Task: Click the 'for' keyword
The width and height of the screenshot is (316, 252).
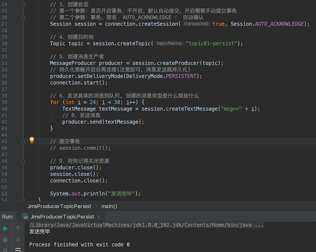Action: click(54, 102)
